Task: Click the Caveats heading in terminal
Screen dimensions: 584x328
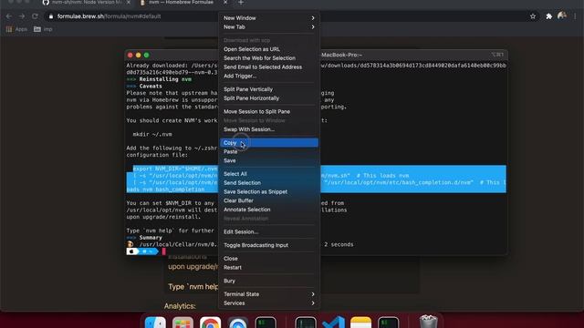Action: 151,86
